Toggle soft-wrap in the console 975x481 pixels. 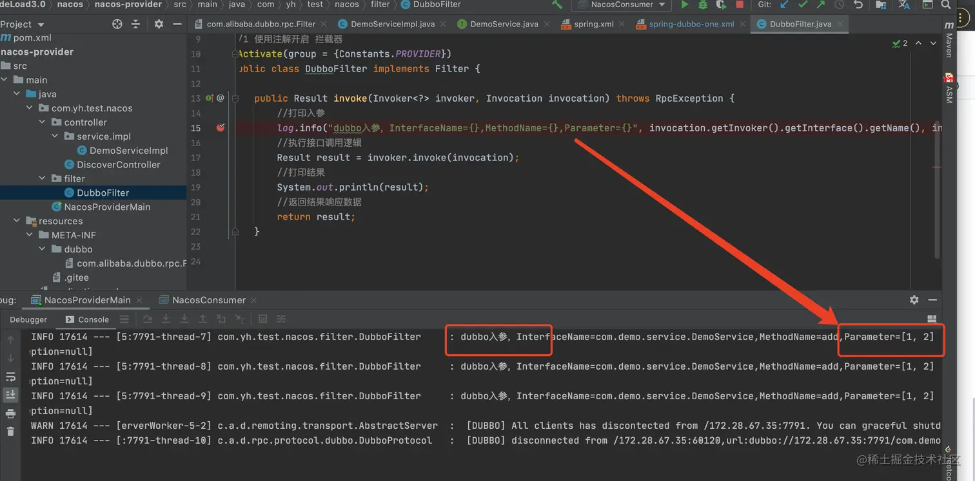point(10,377)
